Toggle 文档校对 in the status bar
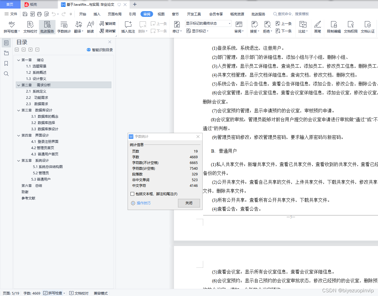The height and width of the screenshot is (296, 378). pyautogui.click(x=79, y=293)
